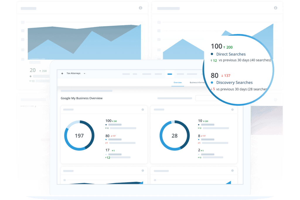The width and height of the screenshot is (300, 200).
Task: Select the 197 donut chart
Action: click(79, 135)
